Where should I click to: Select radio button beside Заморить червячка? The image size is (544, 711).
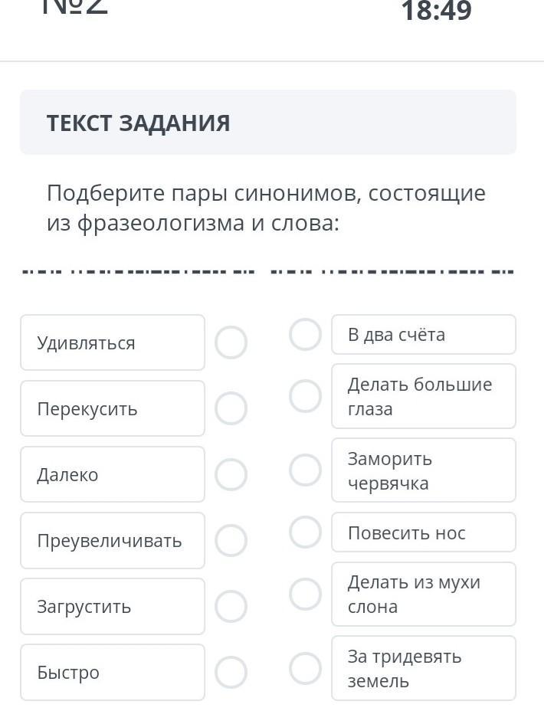[x=305, y=470]
